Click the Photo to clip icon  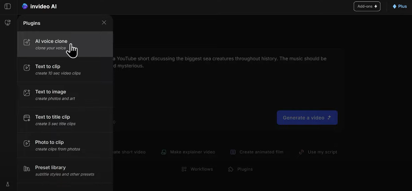(x=27, y=143)
